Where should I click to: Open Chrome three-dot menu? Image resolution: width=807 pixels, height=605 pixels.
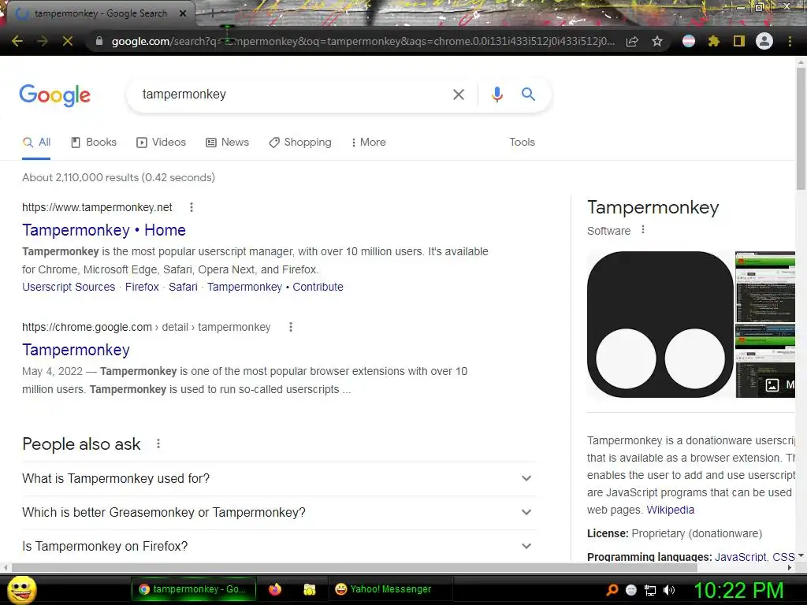790,41
